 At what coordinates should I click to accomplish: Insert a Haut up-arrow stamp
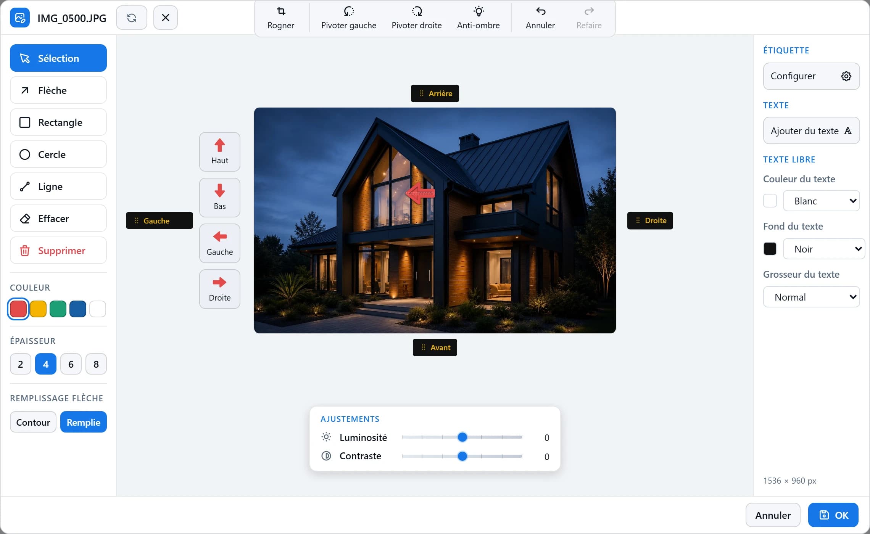(220, 152)
